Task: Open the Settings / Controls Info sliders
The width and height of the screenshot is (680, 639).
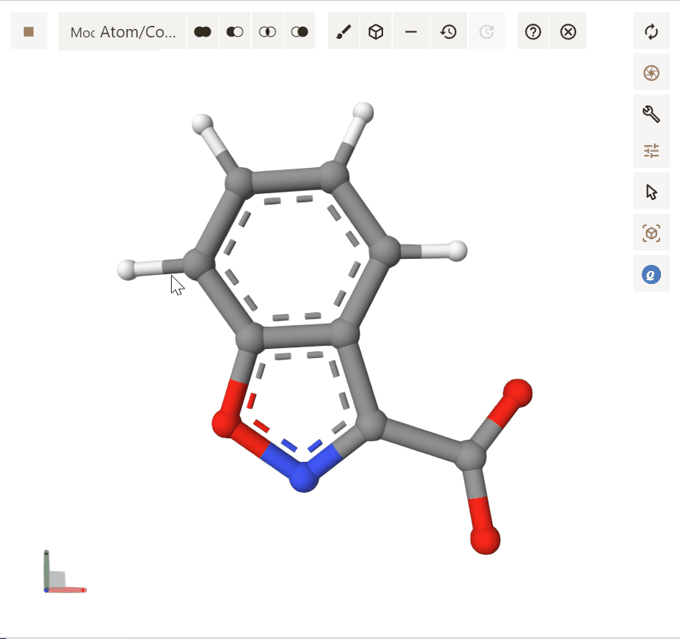Action: pyautogui.click(x=651, y=151)
